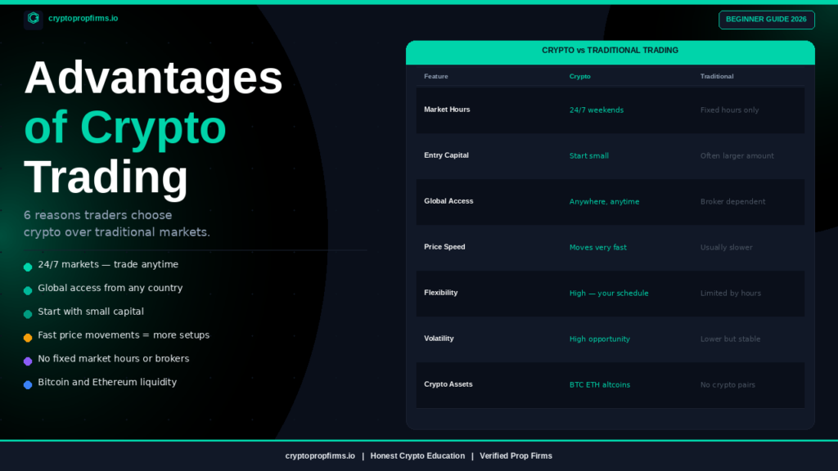Select the Price Speed row label
The width and height of the screenshot is (838, 471).
(444, 247)
